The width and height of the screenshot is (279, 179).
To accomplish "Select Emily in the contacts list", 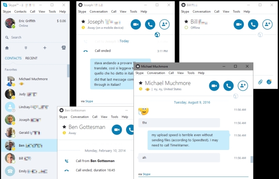I will 29,171.
